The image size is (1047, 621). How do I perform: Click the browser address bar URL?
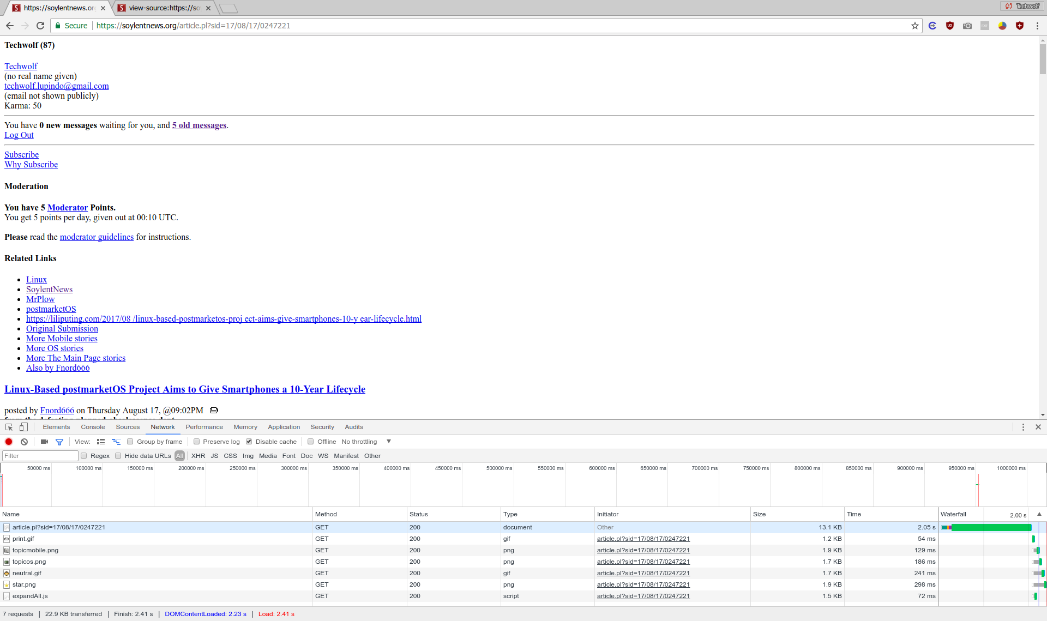point(193,26)
